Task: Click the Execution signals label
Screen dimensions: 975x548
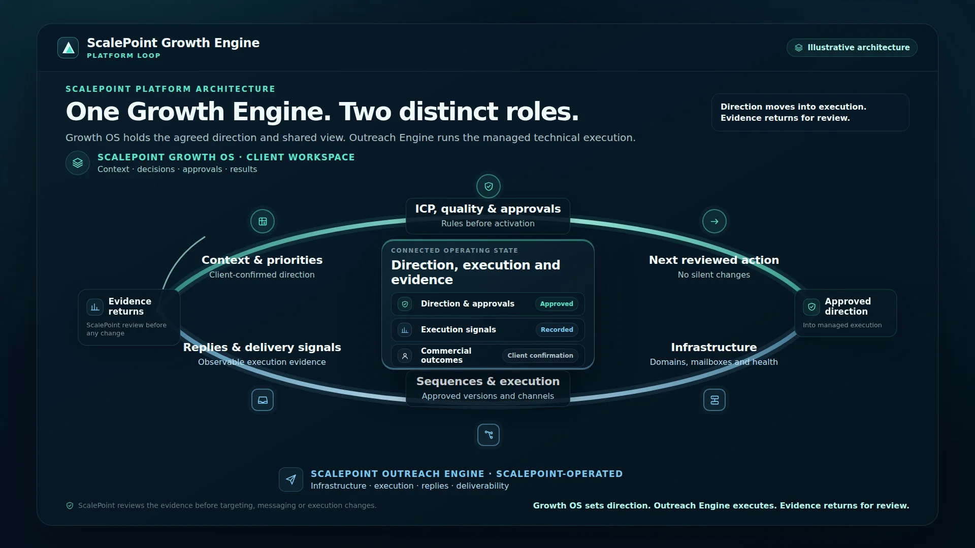Action: [459, 330]
